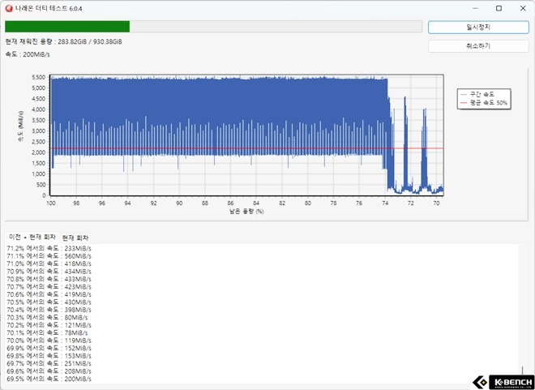Click the 구간 속도 legend entry

[481, 94]
